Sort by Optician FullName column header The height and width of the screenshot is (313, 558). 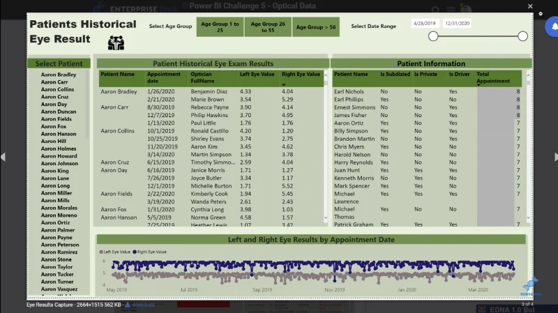[202, 77]
